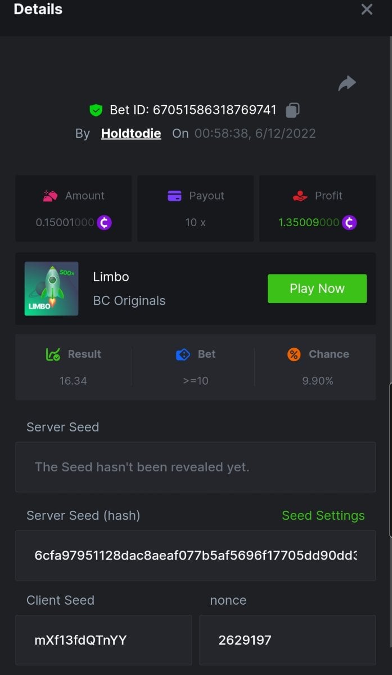Screen dimensions: 392x675
Task: Click the Chance percent icon
Action: tap(294, 354)
